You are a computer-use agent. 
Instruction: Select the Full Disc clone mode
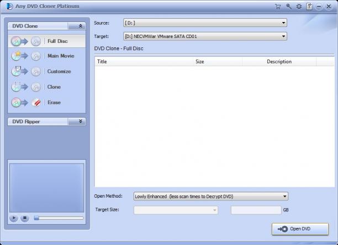(x=47, y=41)
